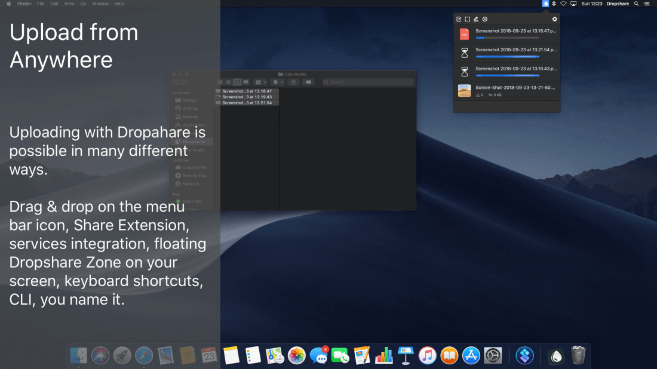Open Trash in the Dock
Viewport: 657px width, 369px height.
578,356
